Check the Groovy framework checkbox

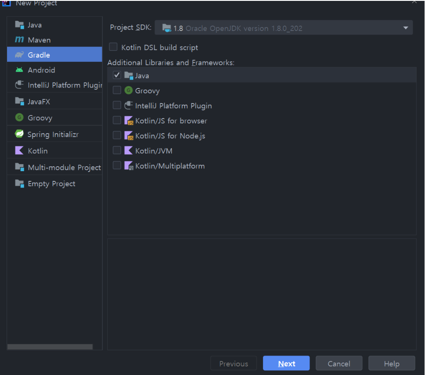coord(117,90)
